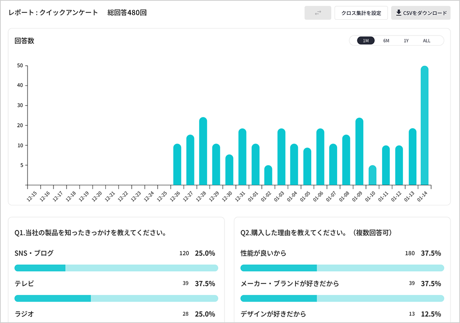Click the 総回答480回 total response count

tap(126, 13)
